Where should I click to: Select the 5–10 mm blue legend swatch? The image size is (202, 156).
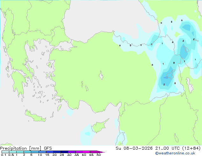[x=35, y=152]
